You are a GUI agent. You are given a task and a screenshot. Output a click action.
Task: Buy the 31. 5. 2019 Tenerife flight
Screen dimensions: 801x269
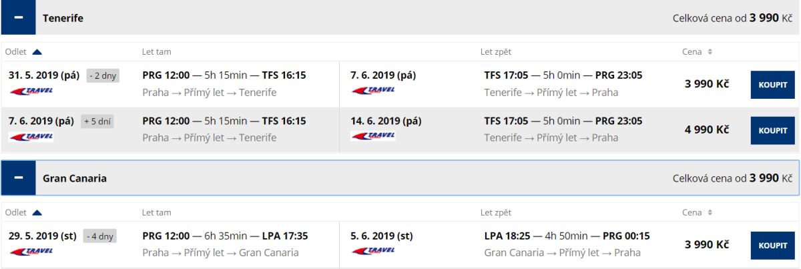[772, 85]
